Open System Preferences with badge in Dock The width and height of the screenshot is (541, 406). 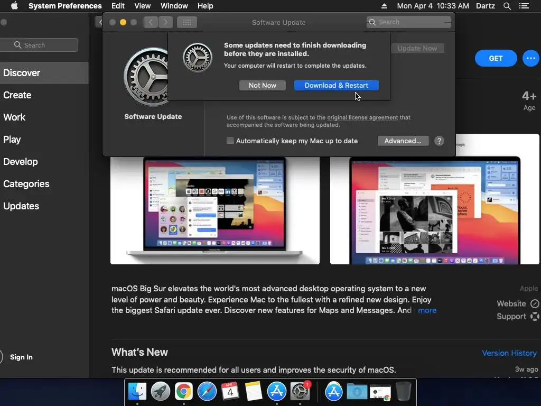click(300, 392)
